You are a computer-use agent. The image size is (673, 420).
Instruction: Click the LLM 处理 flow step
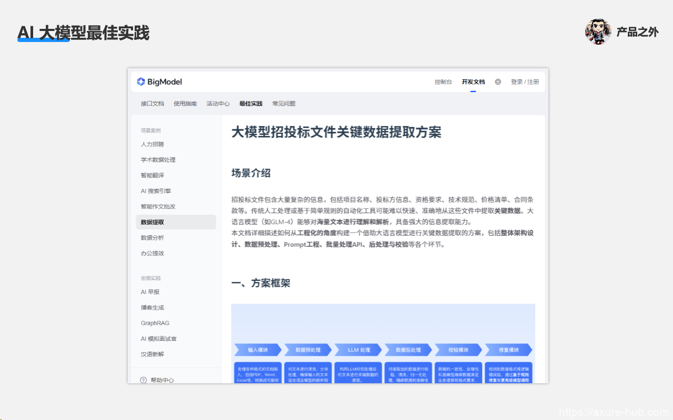359,350
